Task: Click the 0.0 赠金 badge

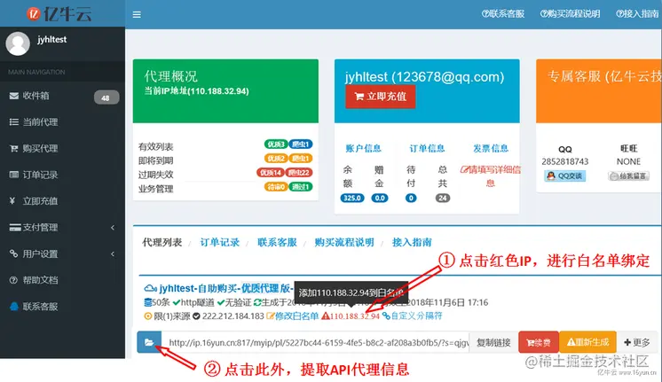Action: point(380,199)
